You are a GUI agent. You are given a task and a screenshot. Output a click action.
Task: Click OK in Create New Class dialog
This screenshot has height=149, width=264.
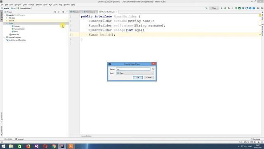[x=138, y=77]
